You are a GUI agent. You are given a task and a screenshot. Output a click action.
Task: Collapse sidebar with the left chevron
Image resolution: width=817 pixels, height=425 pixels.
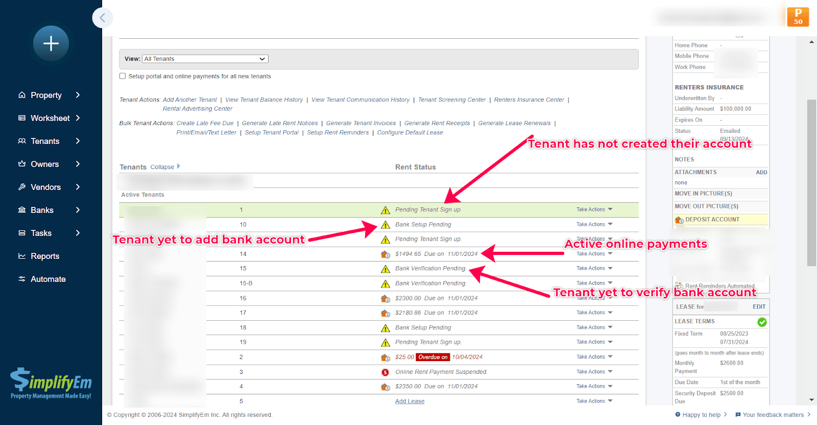(102, 18)
